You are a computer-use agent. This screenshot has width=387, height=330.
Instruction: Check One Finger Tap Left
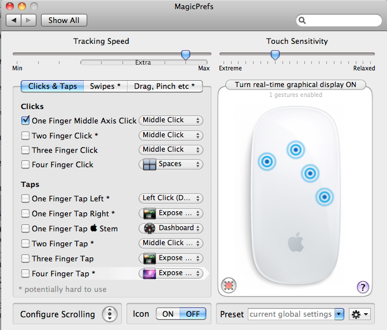pos(25,198)
